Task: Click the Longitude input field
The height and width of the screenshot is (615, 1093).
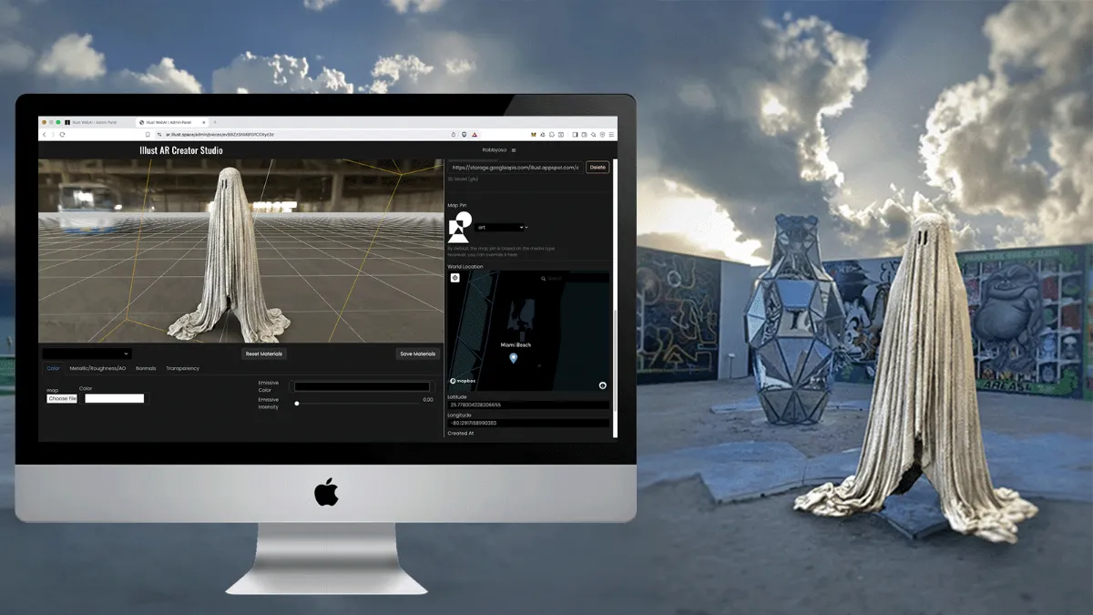Action: pyautogui.click(x=528, y=423)
